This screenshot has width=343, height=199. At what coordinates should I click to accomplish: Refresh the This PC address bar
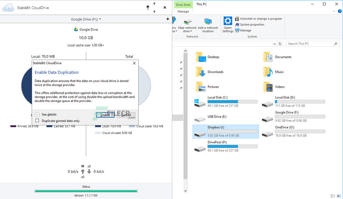point(280,44)
